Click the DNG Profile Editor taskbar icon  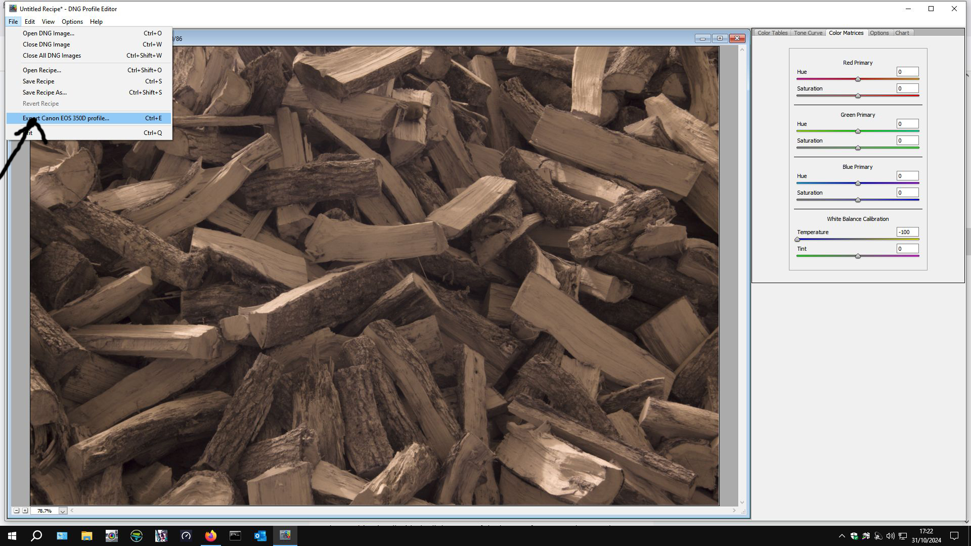tap(285, 536)
